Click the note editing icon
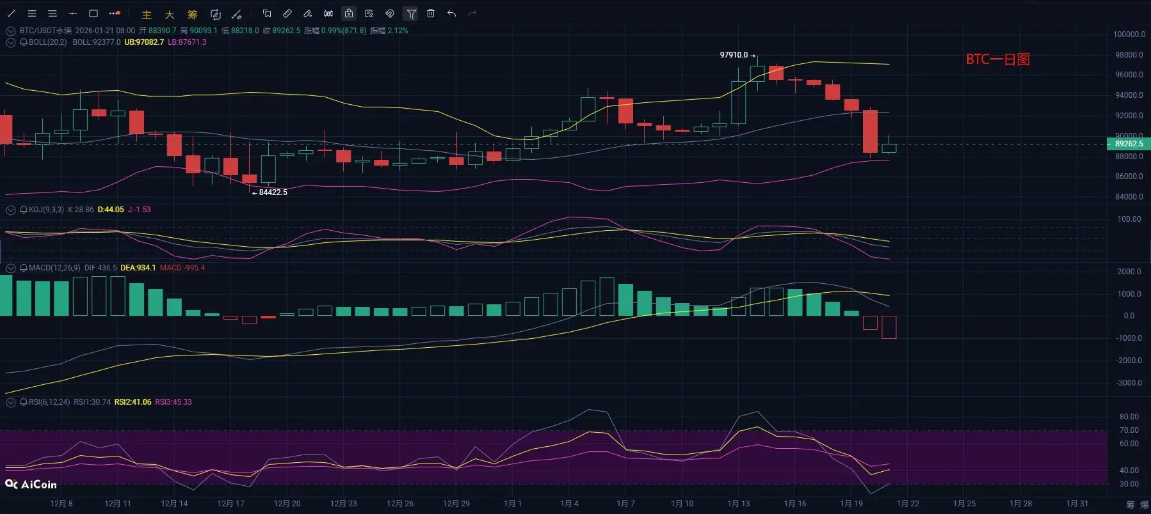 (x=369, y=13)
